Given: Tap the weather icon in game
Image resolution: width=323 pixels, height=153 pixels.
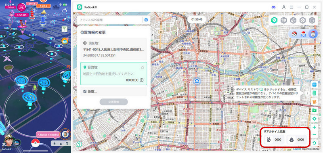Looking at the screenshot, I should (x=65, y=10).
